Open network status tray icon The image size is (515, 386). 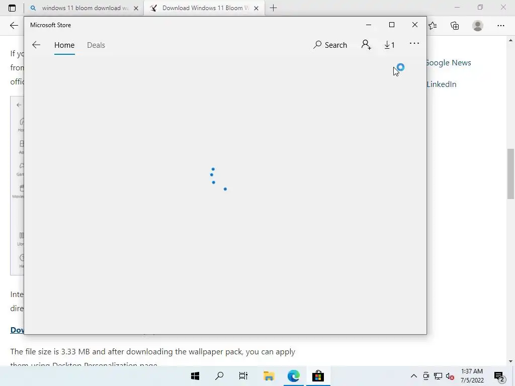438,376
